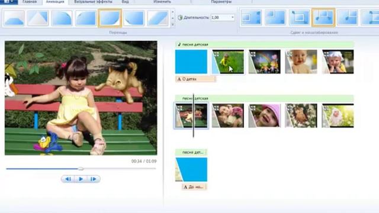Select the first песня детская audio track
379x213 pixels.
click(x=265, y=44)
